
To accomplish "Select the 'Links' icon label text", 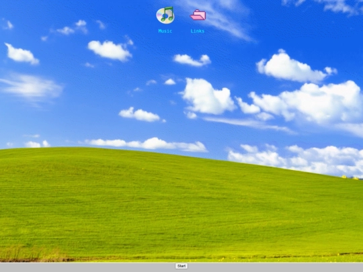I will click(x=198, y=31).
